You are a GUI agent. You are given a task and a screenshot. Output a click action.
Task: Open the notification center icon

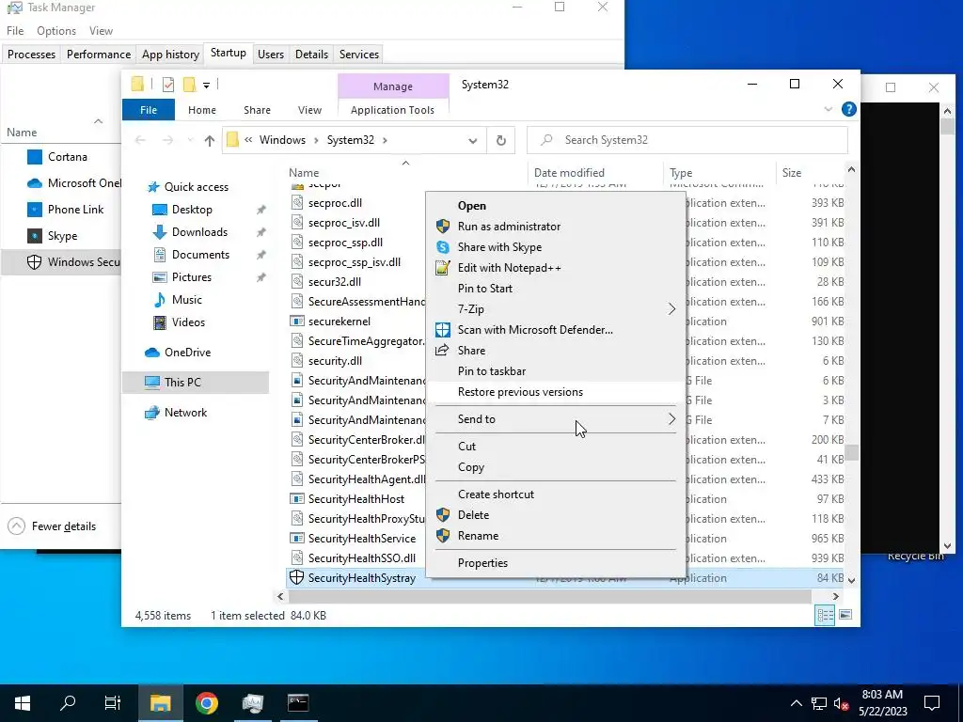click(932, 703)
